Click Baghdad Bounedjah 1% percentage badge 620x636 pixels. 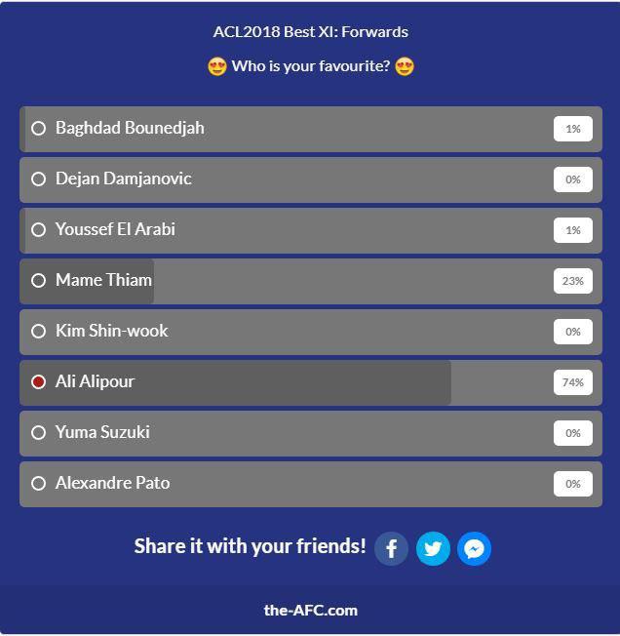573,129
